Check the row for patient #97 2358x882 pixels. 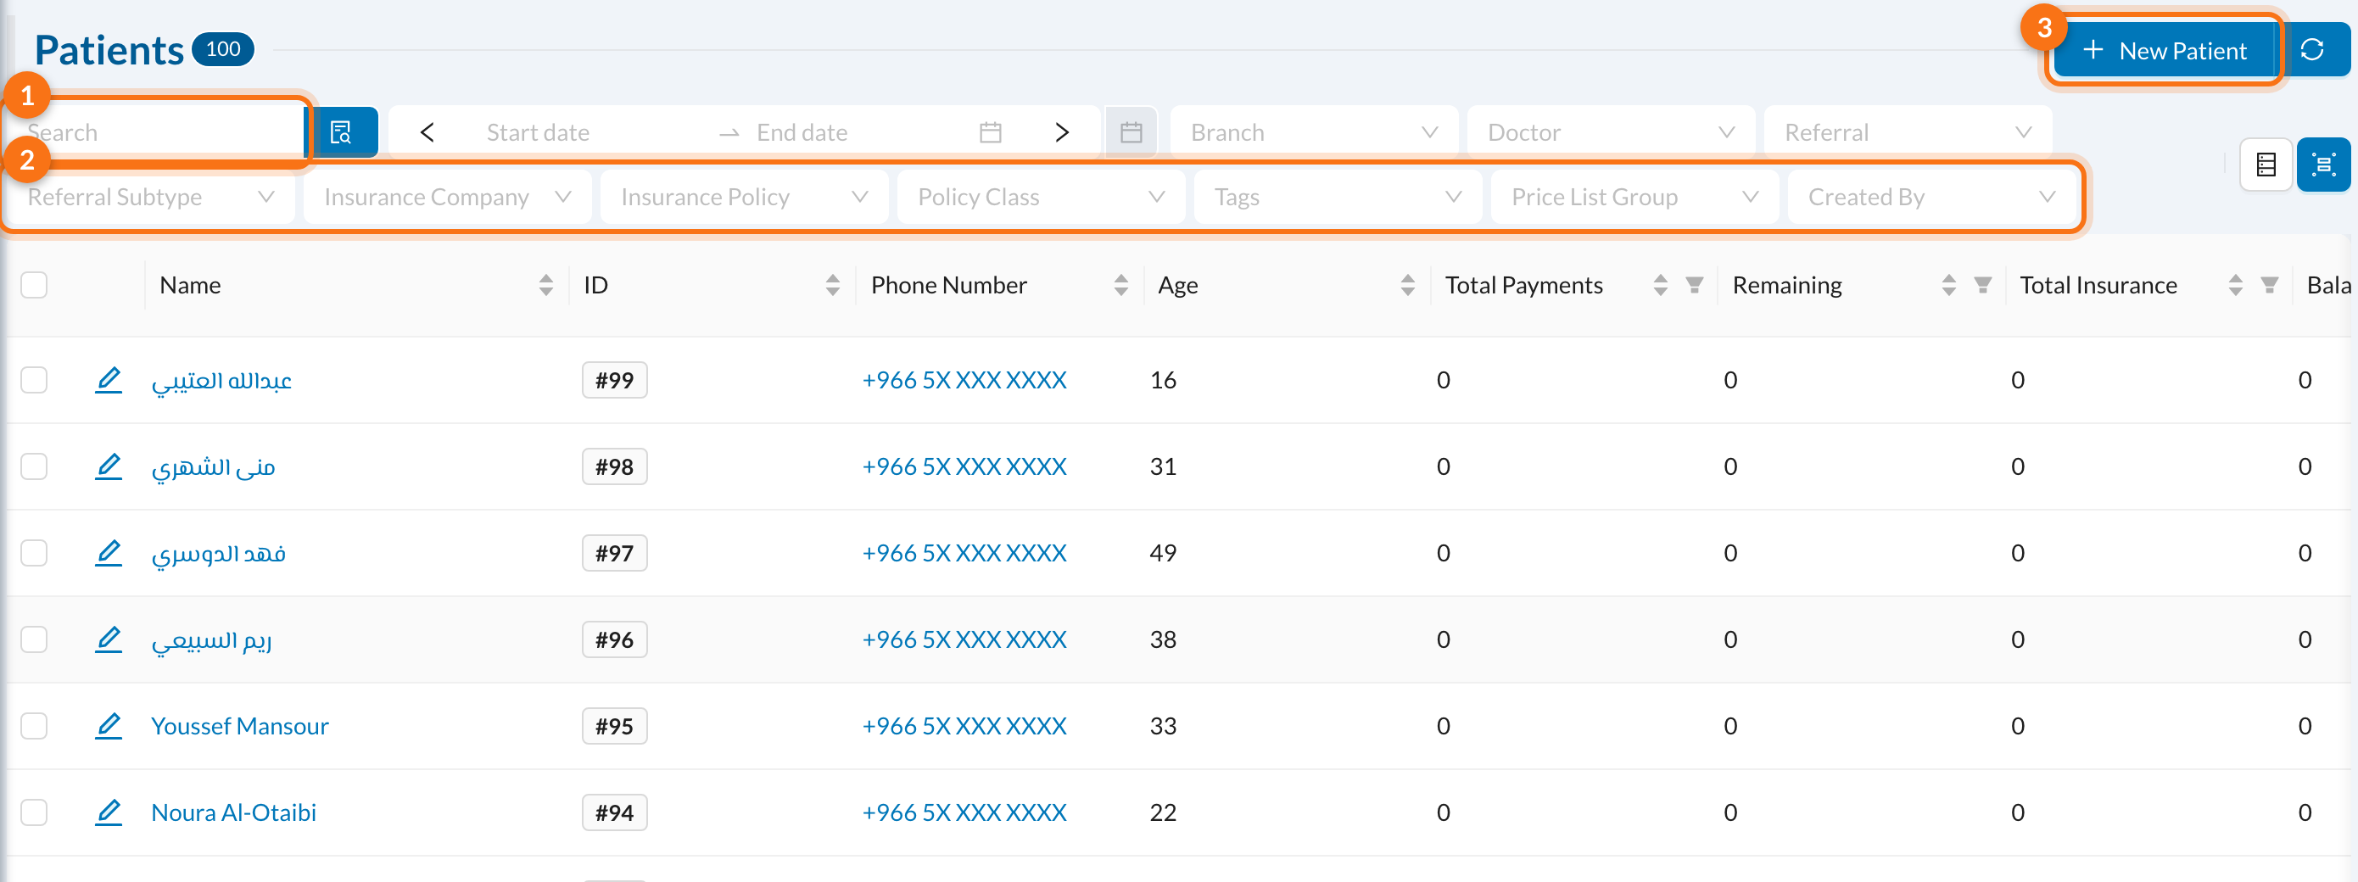(34, 553)
